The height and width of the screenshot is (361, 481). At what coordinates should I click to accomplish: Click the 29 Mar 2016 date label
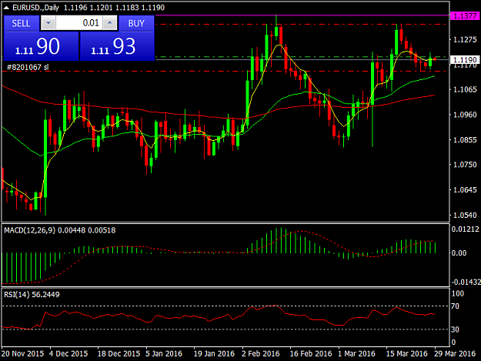click(455, 353)
